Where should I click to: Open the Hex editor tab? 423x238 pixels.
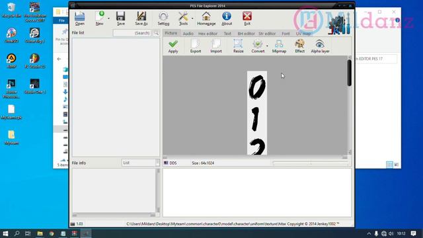pos(208,34)
